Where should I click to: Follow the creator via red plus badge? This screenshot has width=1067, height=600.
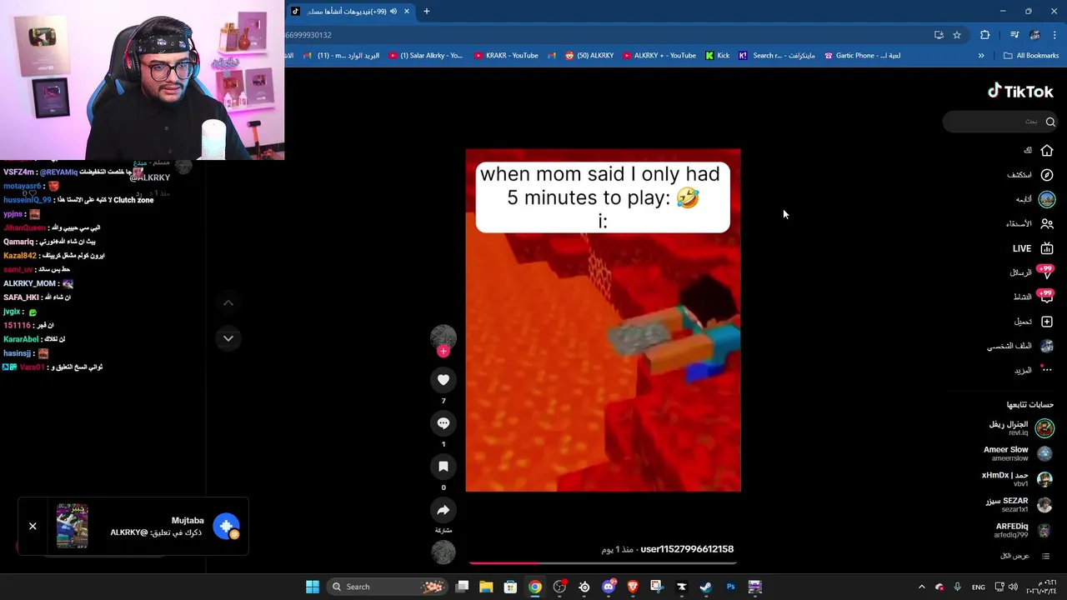click(x=443, y=352)
